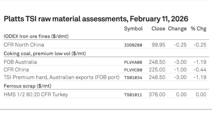The width and height of the screenshot is (212, 121).
Task: Click the % Chg column header
Action: [198, 29]
